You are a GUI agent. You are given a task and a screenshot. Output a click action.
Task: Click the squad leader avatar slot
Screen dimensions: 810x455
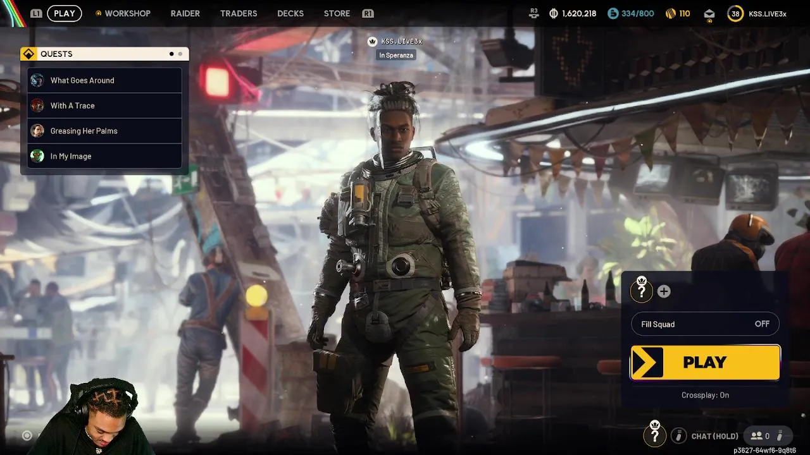tap(642, 290)
